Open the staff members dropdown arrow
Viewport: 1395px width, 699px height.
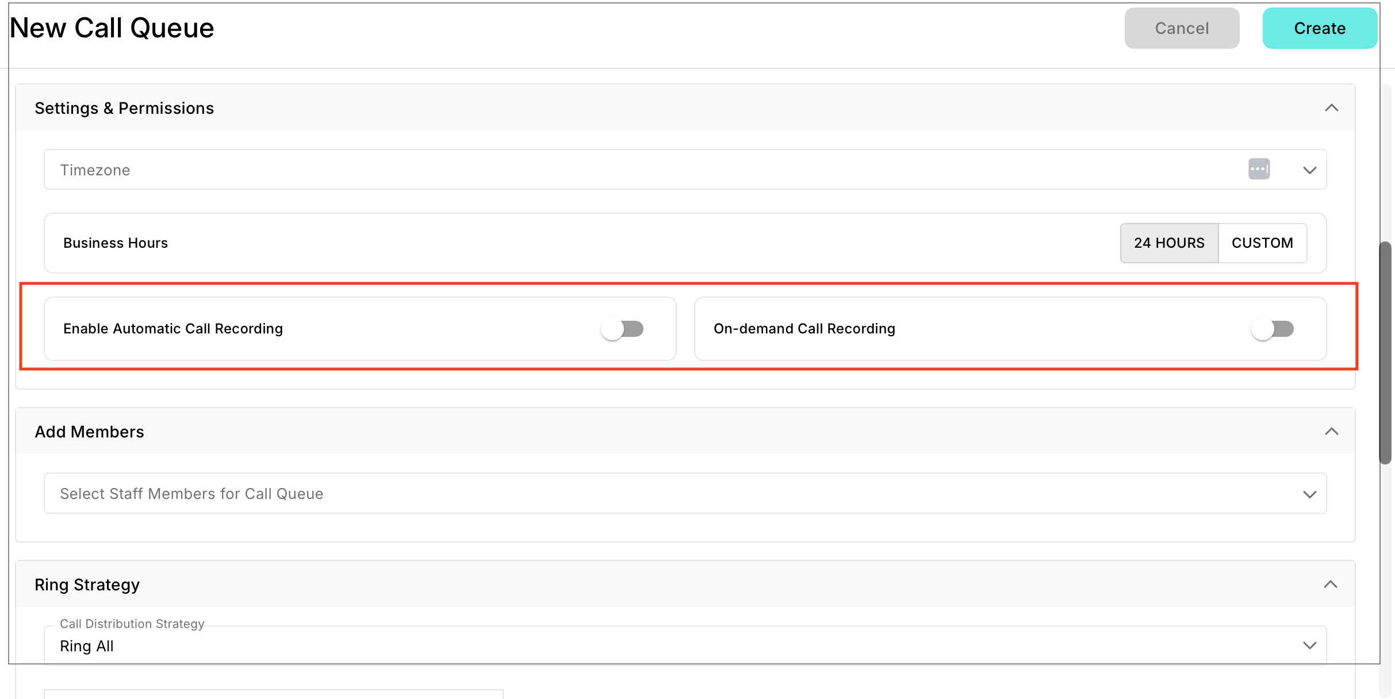1309,494
